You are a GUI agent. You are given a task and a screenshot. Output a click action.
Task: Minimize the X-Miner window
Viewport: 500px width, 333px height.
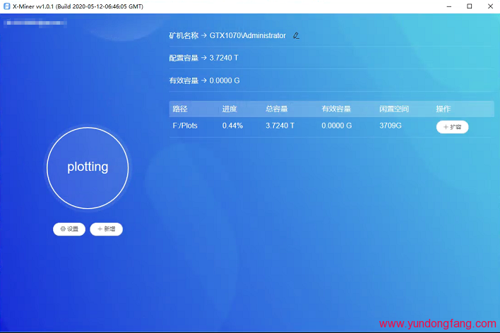tap(448, 6)
